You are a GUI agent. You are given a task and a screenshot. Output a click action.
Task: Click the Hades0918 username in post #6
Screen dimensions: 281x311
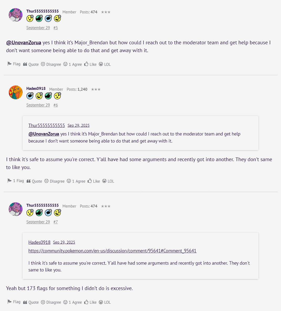(x=36, y=89)
